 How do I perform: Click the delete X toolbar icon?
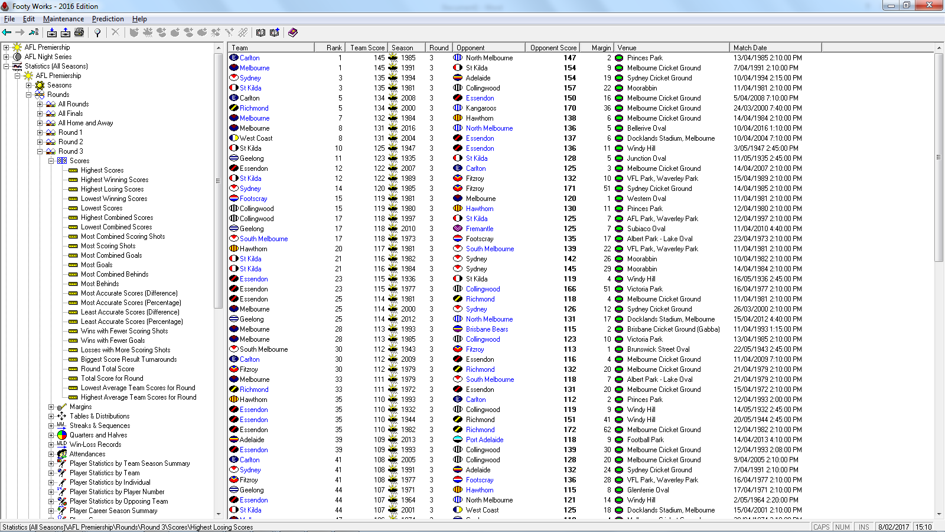click(x=115, y=33)
